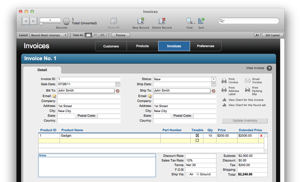This screenshot has width=301, height=182.
Task: Click the Sales Tax Rate field
Action: (x=200, y=161)
